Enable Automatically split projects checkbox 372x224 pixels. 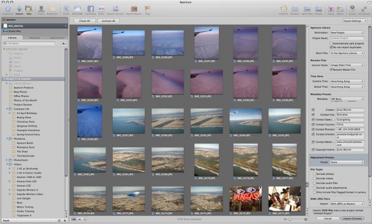(331, 43)
